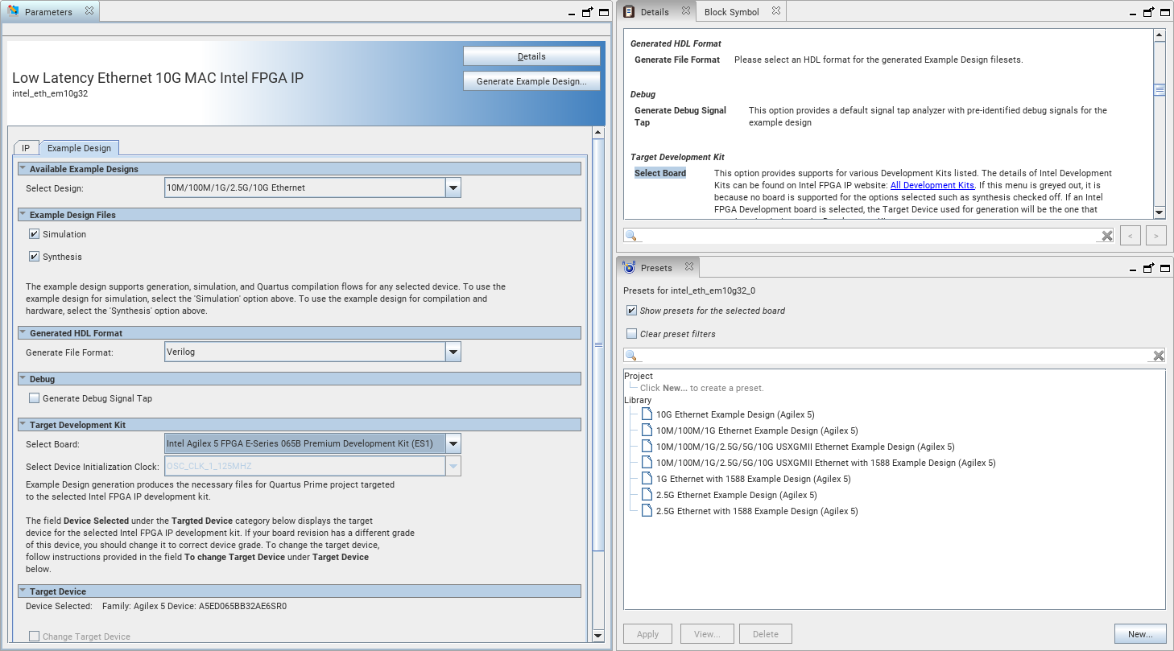Close the Block Symbol tab with its X icon

(776, 11)
